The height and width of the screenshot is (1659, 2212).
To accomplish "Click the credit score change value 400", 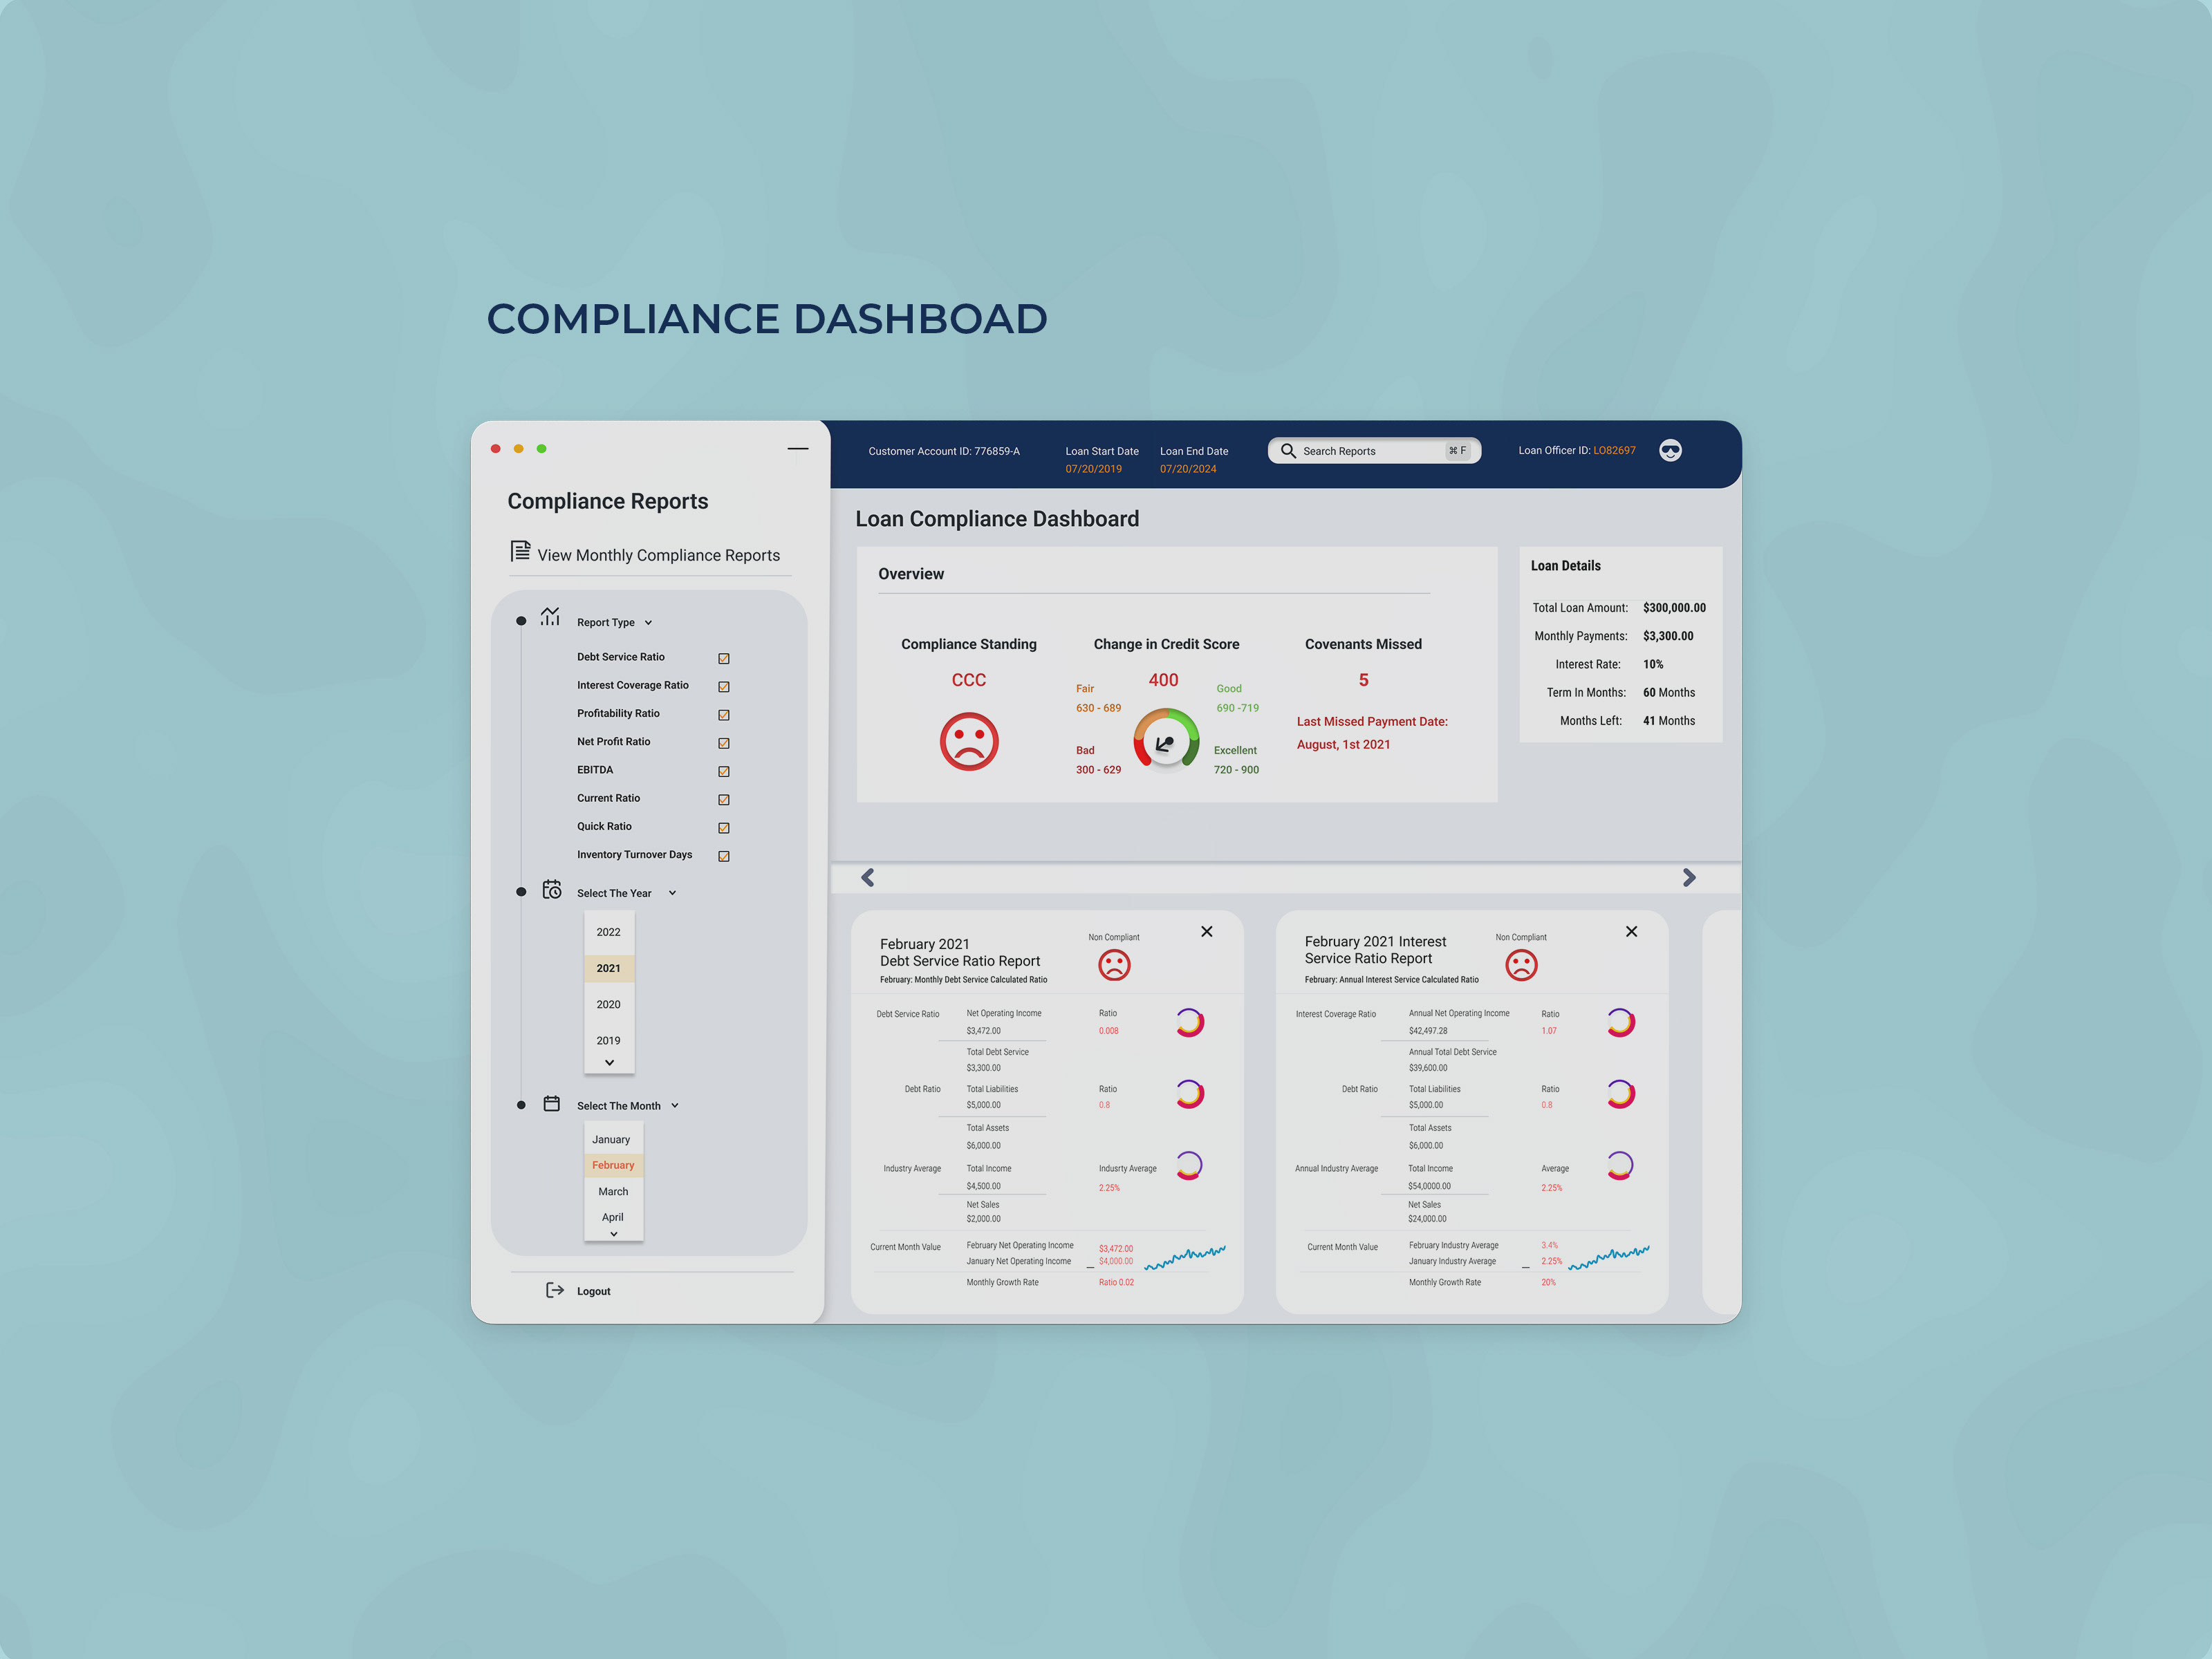I will click(1163, 679).
